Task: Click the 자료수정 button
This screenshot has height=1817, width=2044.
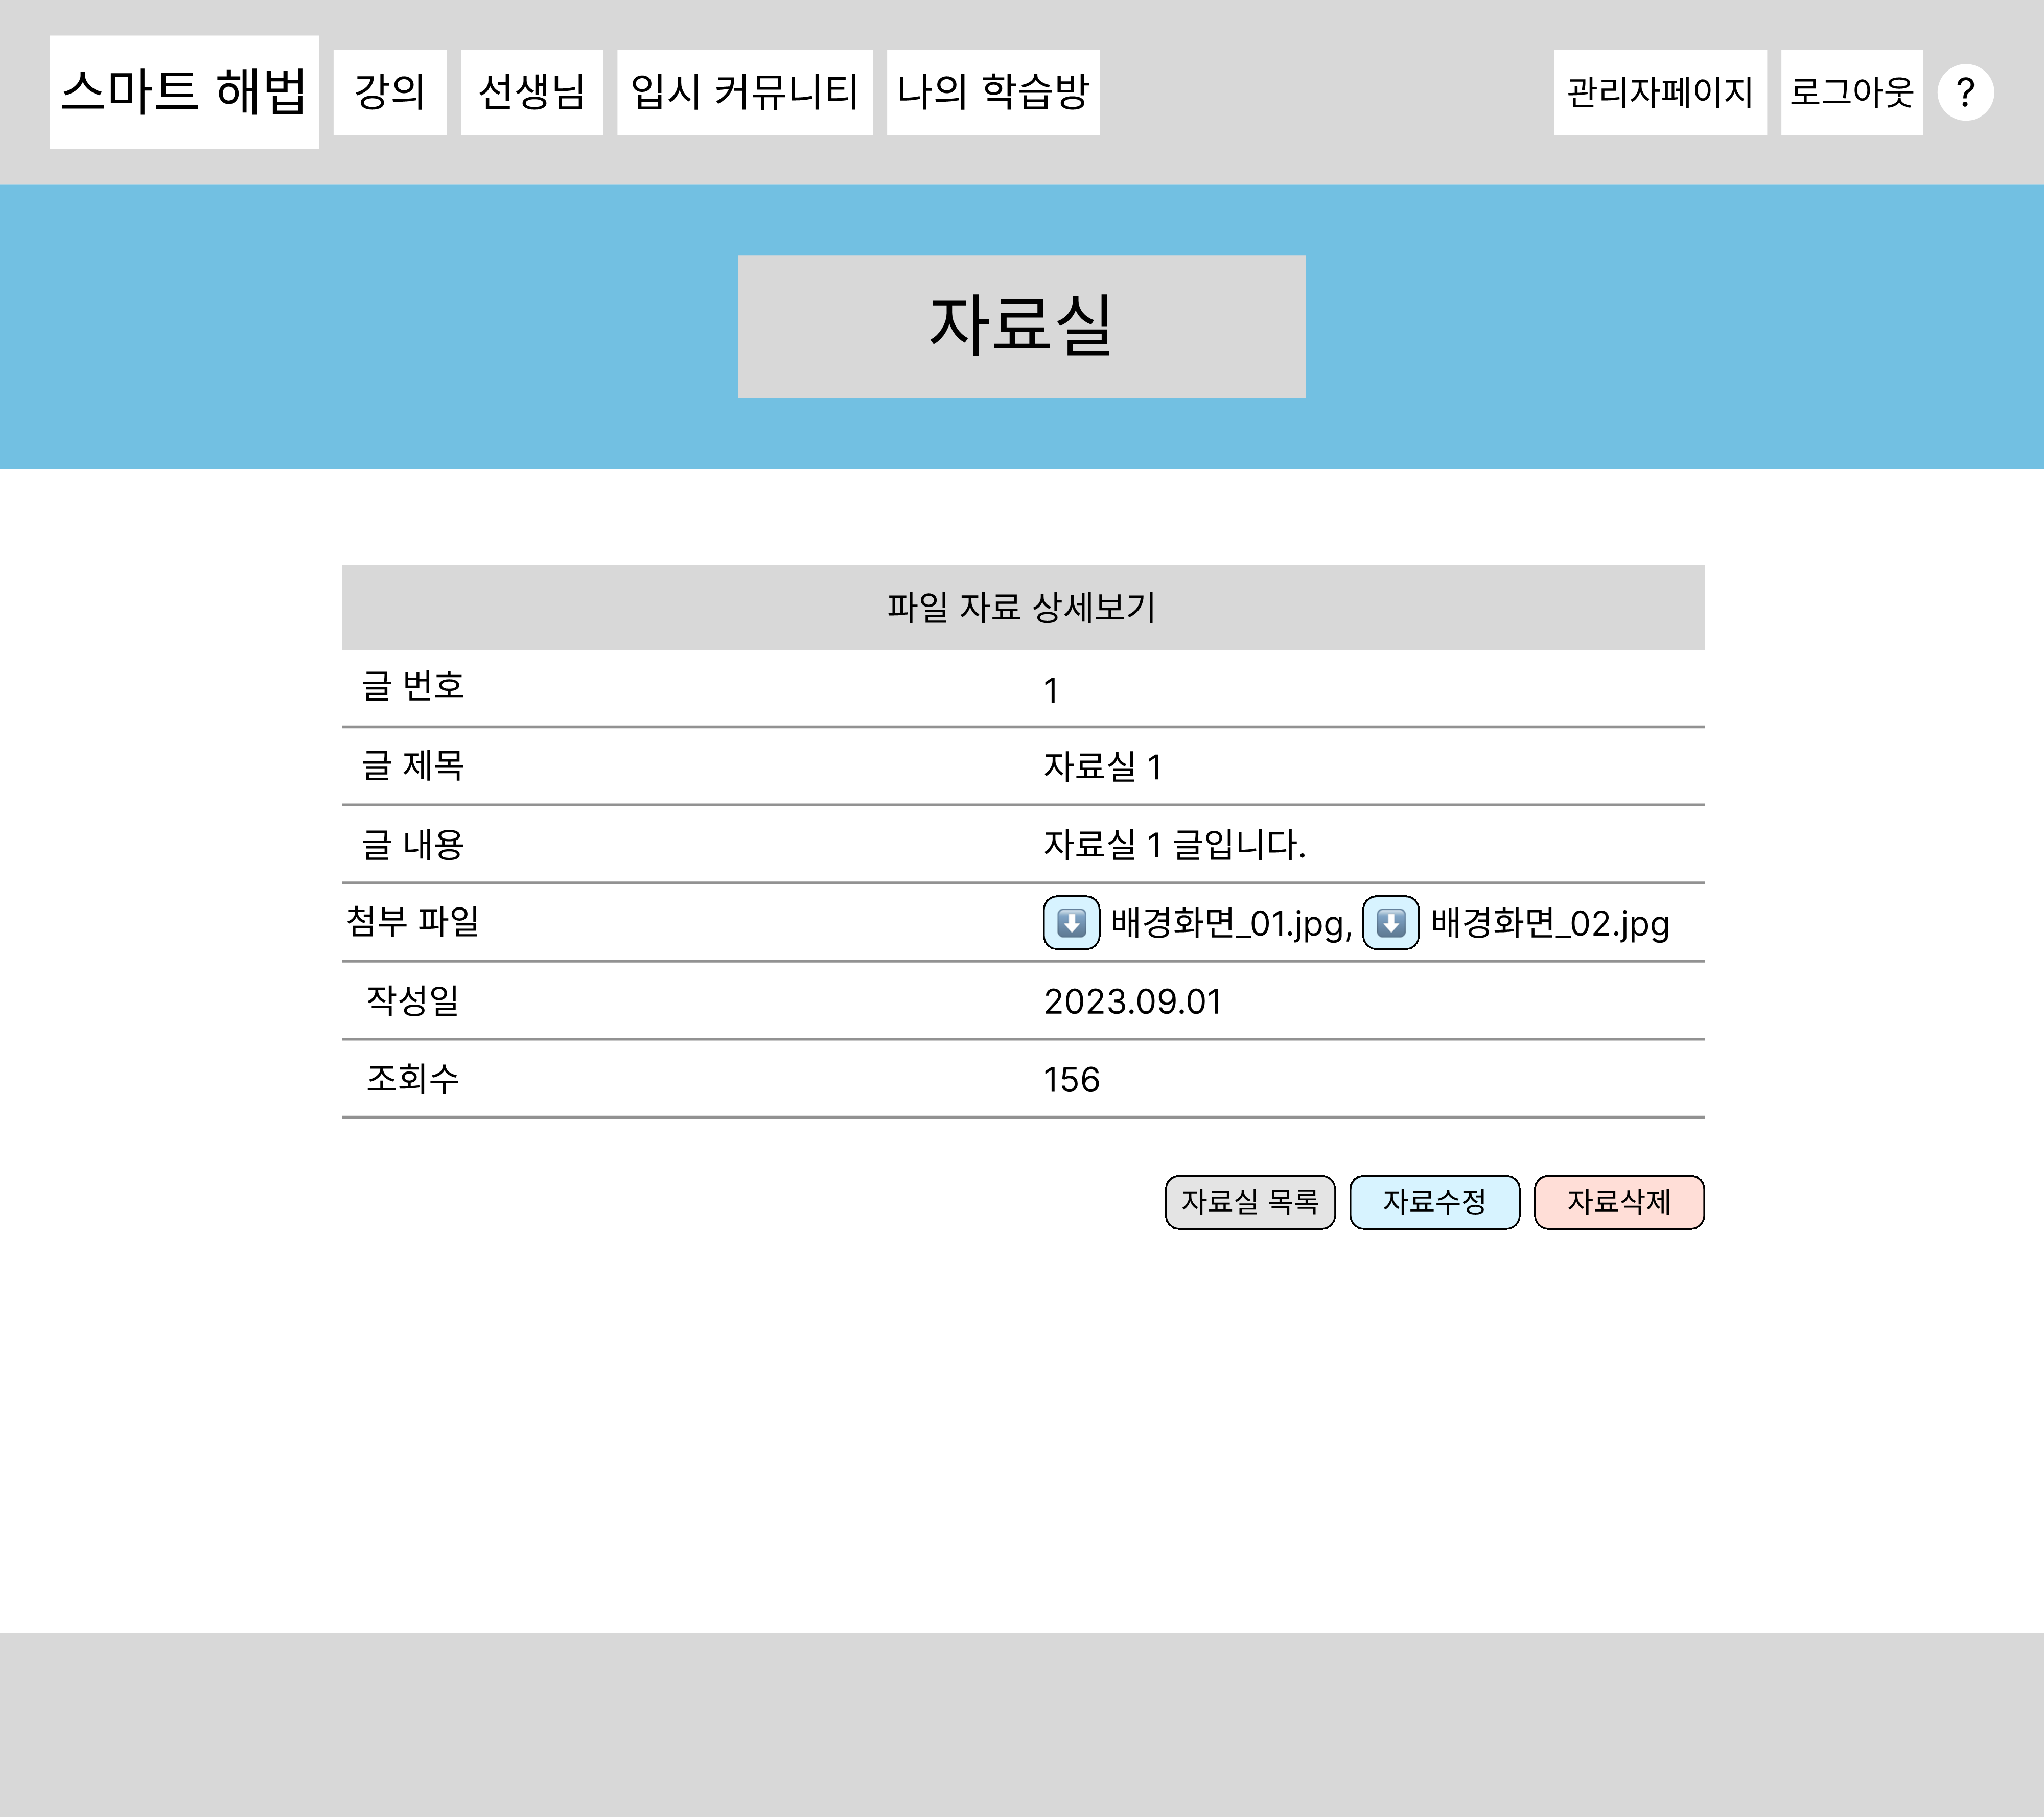Action: coord(1434,1201)
